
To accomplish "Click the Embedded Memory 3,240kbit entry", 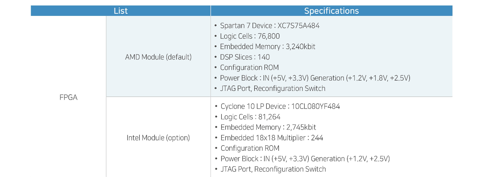I will click(x=268, y=47).
